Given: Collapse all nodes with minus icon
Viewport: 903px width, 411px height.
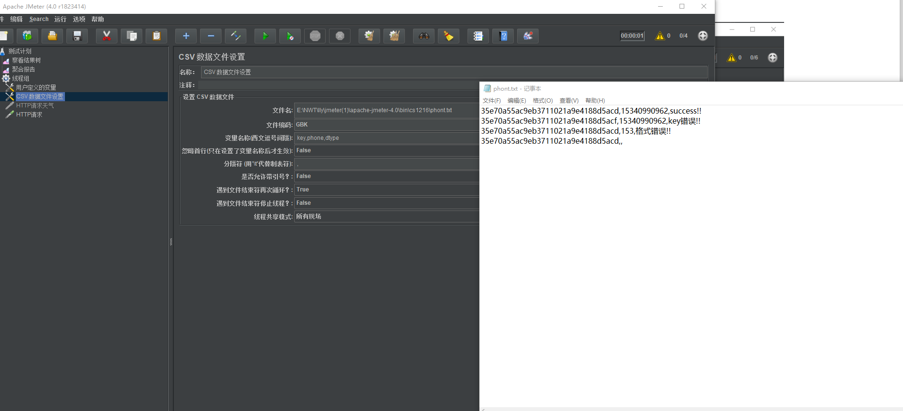Looking at the screenshot, I should pos(211,36).
